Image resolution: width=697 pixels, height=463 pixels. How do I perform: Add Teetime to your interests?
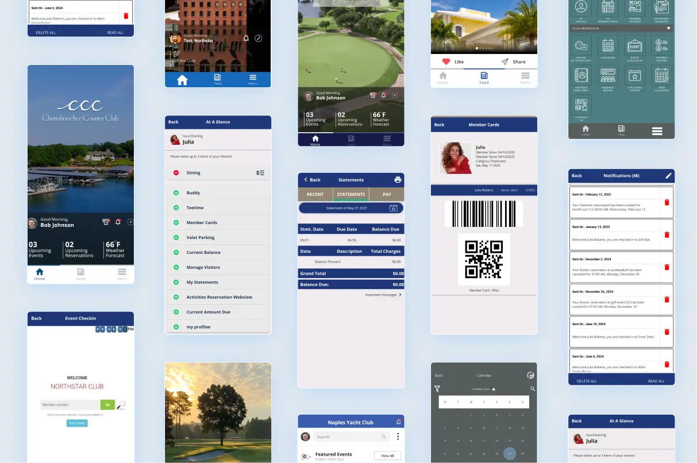[x=176, y=207]
